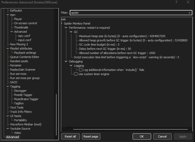The height and width of the screenshot is (142, 195).
Task: Click the Reset page button
Action: point(91,136)
